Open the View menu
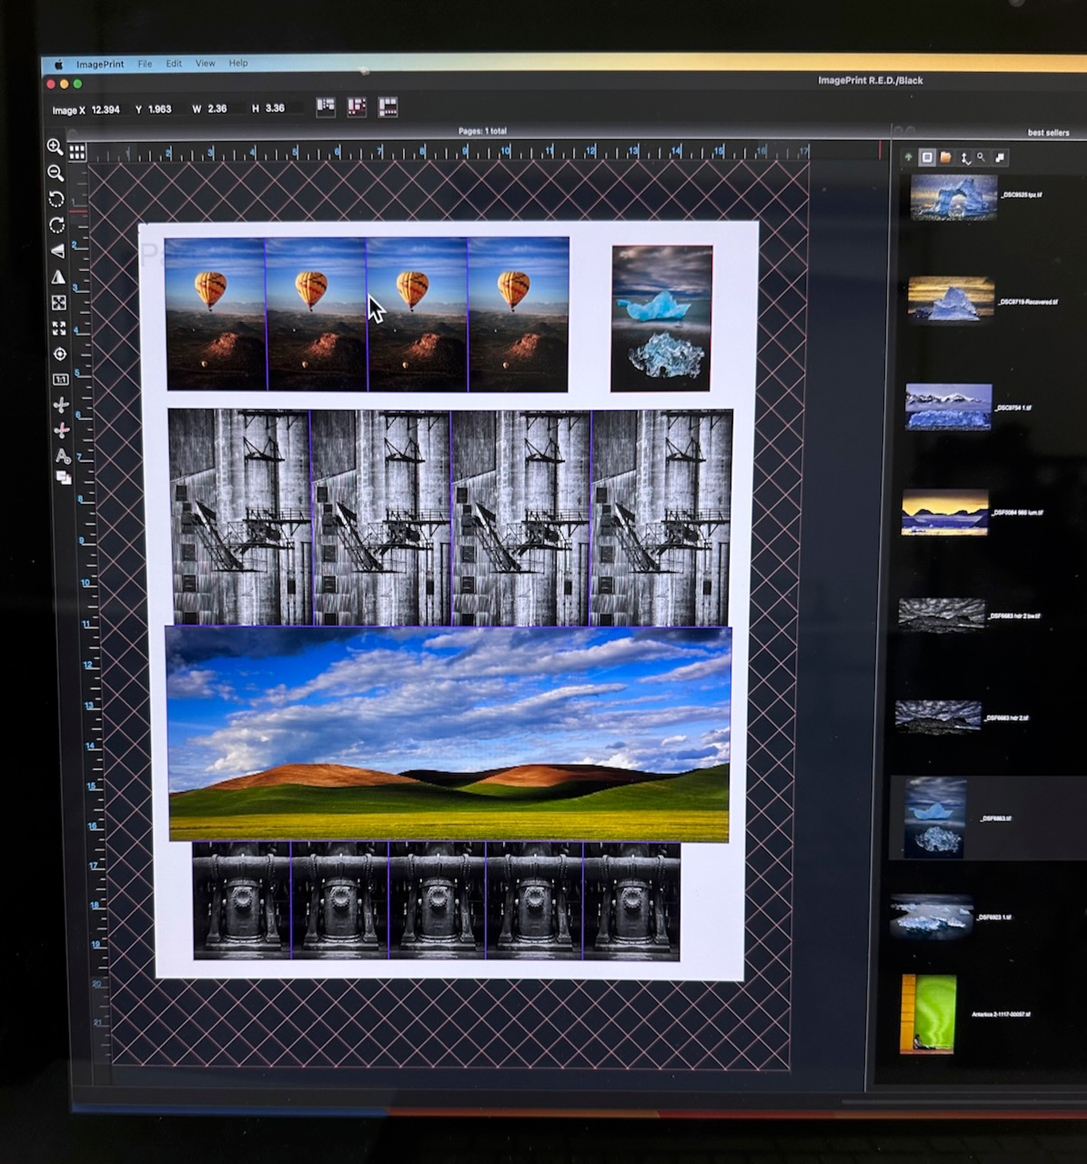The image size is (1087, 1164). pos(205,63)
